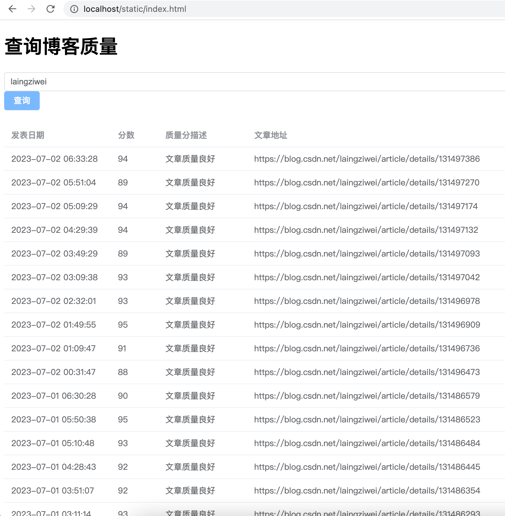Select article URL ending 131496978
Viewport: 505px width, 516px height.
pyautogui.click(x=367, y=301)
